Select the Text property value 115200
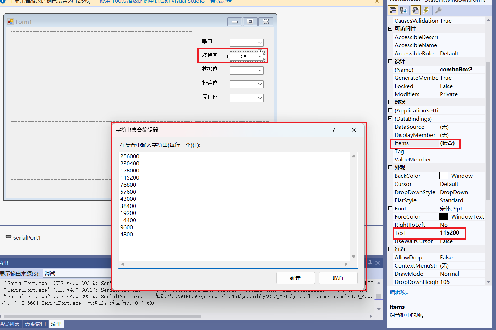 coord(450,233)
